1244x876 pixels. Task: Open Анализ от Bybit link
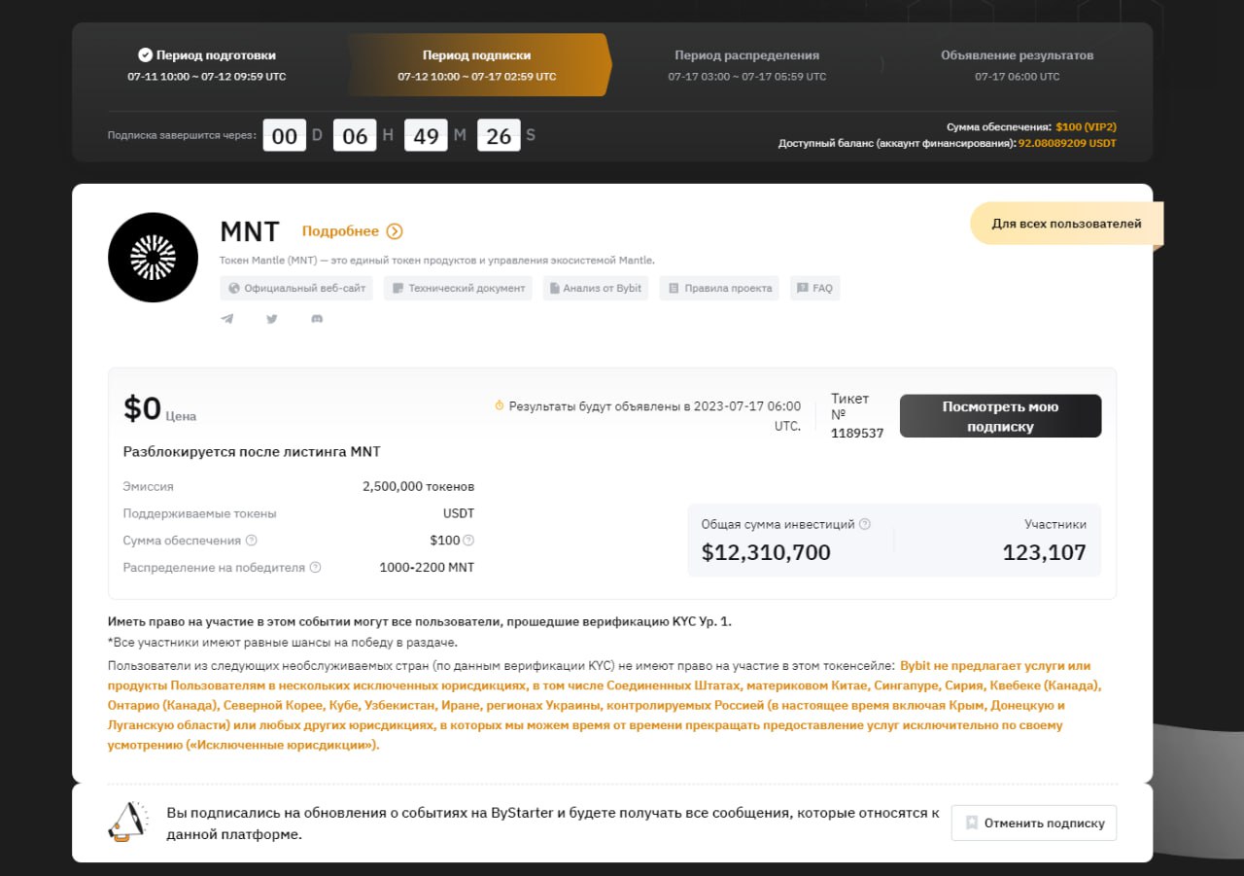[x=595, y=289]
